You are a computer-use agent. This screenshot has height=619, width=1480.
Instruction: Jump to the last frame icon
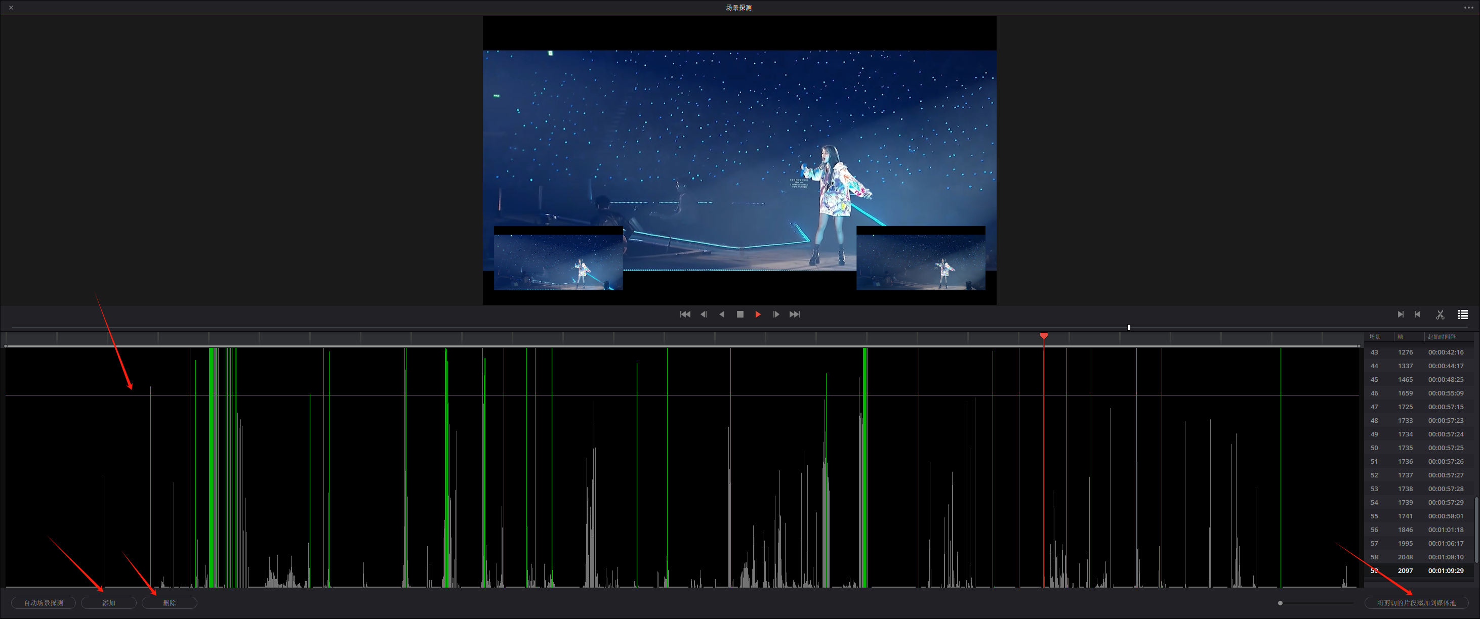click(x=795, y=314)
